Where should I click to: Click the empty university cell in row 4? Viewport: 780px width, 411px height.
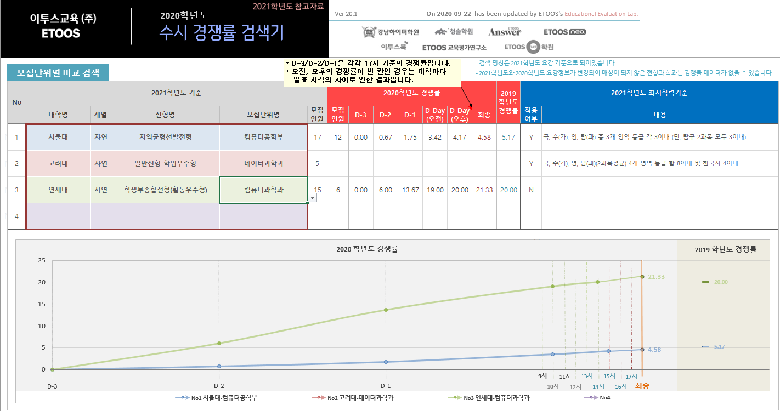point(58,216)
